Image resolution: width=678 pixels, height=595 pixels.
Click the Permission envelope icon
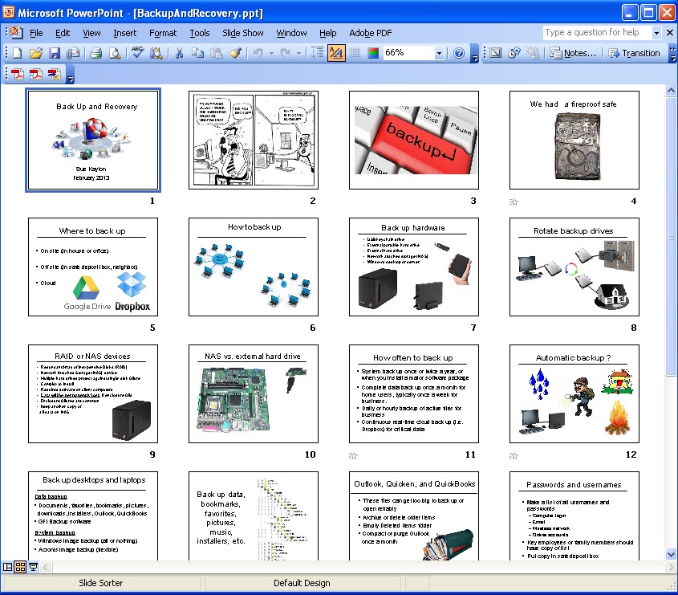click(73, 53)
